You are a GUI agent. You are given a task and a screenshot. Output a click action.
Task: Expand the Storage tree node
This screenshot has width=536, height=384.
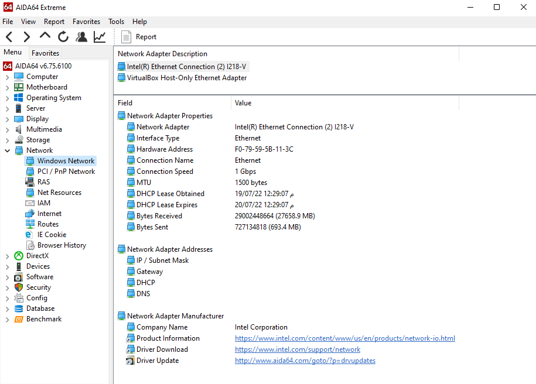(x=7, y=140)
